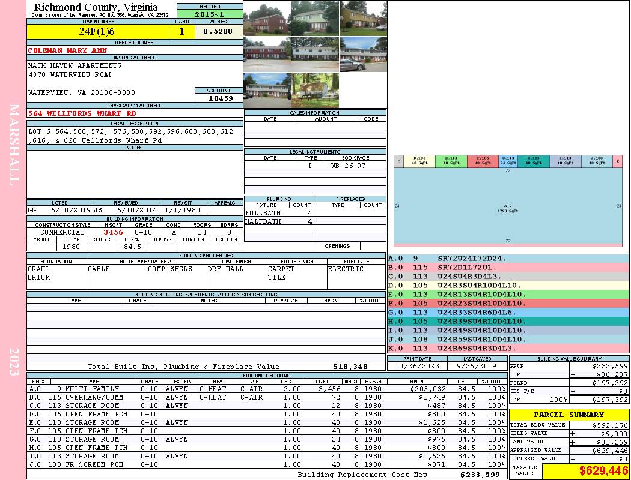Click the revisit date 1/1/1980
The width and height of the screenshot is (631, 480).
point(182,210)
